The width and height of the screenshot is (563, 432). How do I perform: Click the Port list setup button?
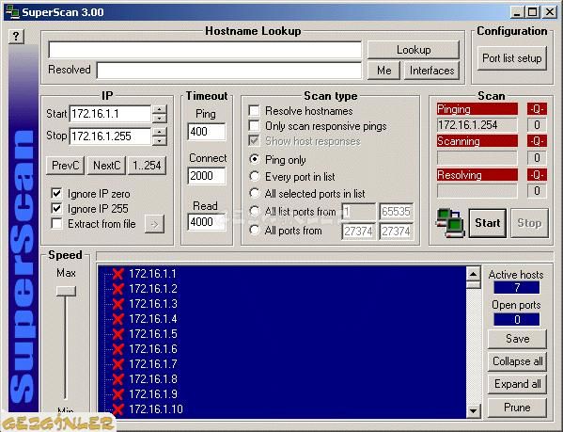pyautogui.click(x=512, y=58)
